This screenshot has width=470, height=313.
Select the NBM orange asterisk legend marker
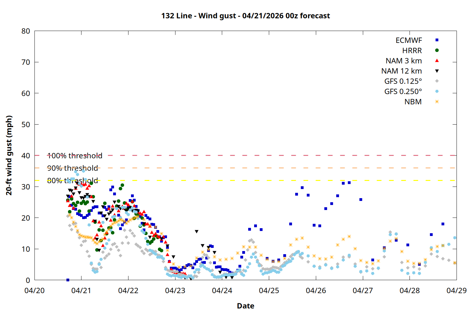[x=437, y=102]
